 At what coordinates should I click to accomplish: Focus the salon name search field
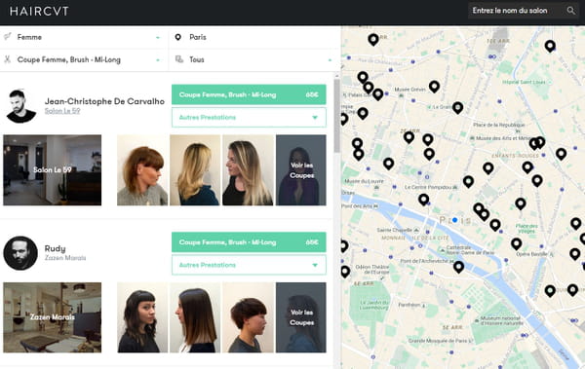(518, 11)
